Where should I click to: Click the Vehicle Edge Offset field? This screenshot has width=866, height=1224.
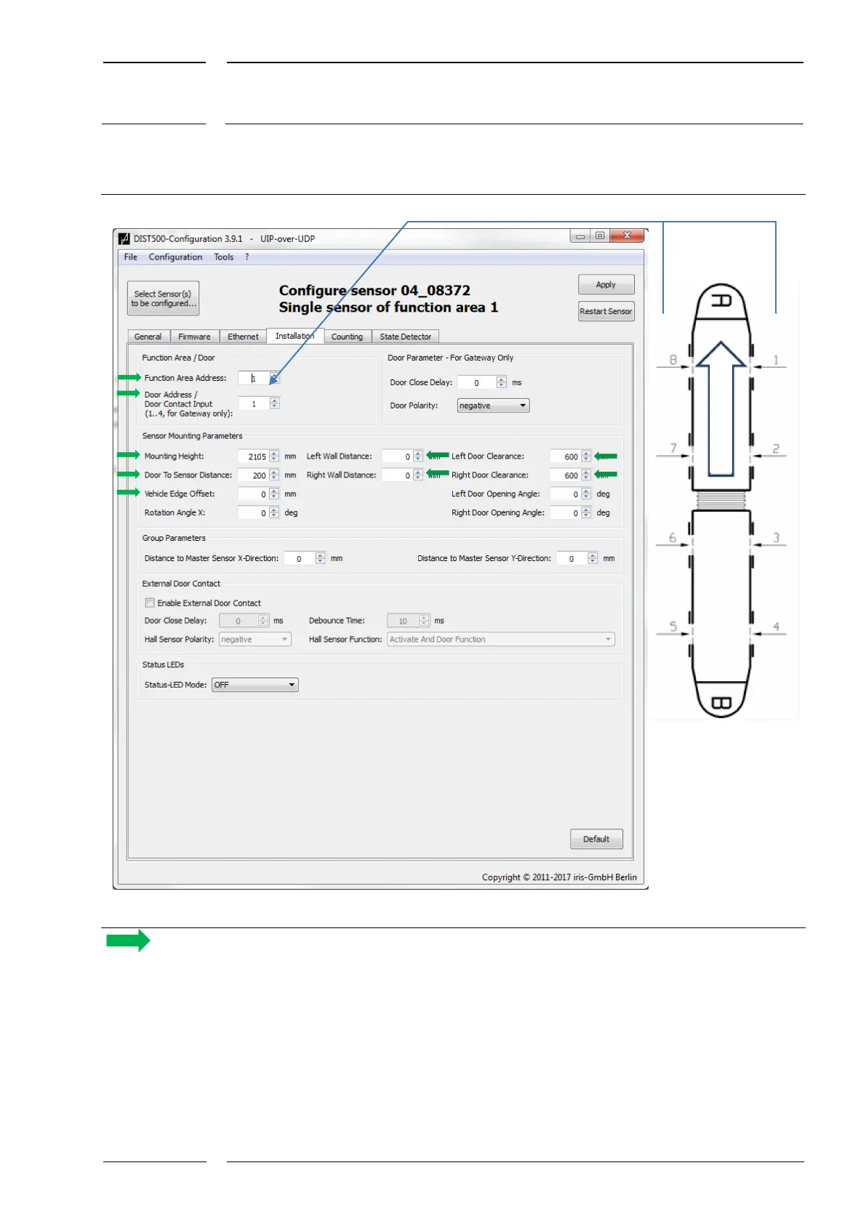(254, 494)
